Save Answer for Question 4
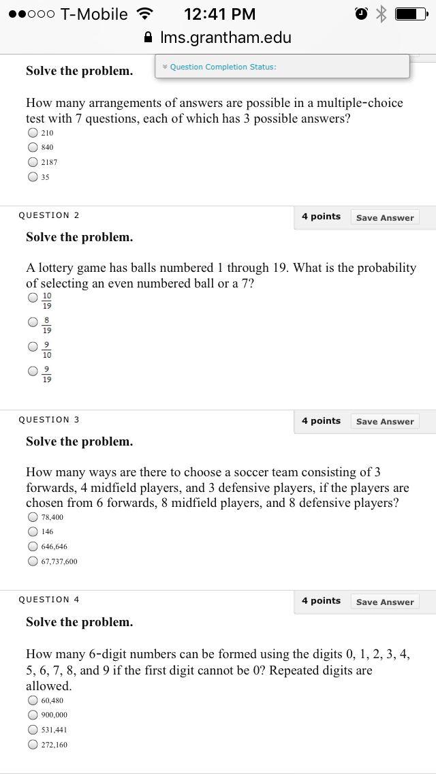436x774 pixels. coord(385,602)
